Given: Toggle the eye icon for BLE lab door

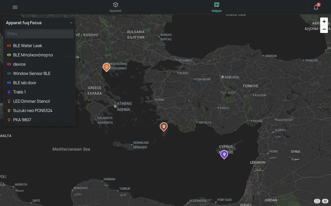Looking at the screenshot, I should click(9, 83).
